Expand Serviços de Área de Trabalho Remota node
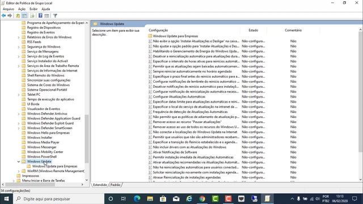Viewport: 363px width, 204px height. coord(19,66)
